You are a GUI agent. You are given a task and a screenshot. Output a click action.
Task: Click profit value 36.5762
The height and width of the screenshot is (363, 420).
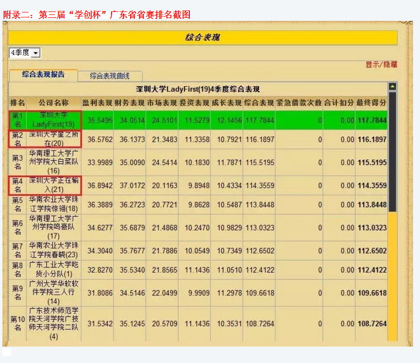[x=100, y=139]
